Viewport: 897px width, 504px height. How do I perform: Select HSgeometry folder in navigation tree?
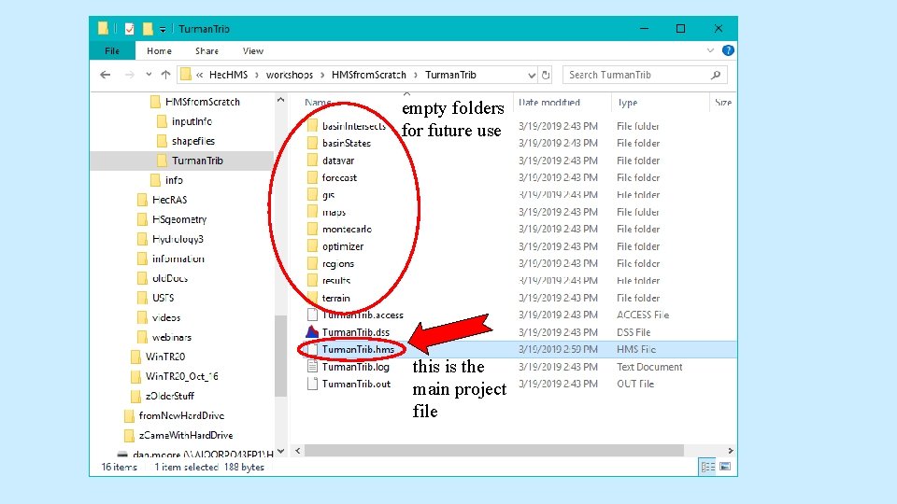[179, 219]
